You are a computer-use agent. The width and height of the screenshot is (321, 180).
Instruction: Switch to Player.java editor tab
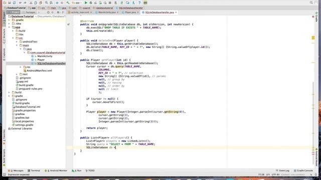(x=130, y=12)
